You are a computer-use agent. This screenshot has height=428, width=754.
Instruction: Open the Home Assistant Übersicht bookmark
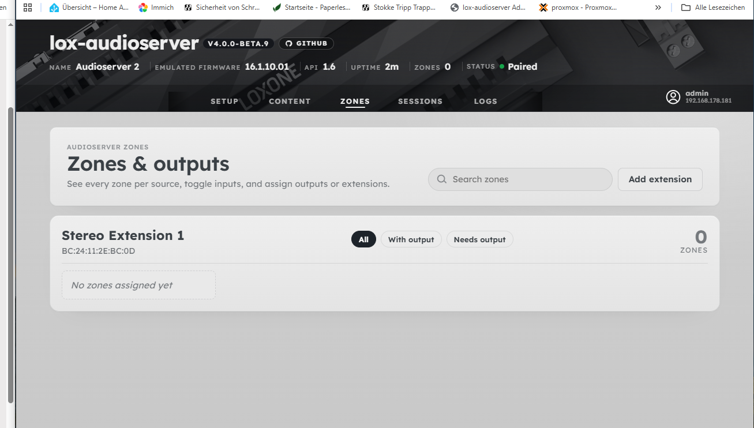(x=89, y=7)
